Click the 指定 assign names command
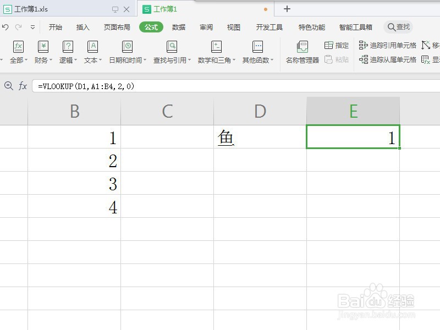 (335, 46)
